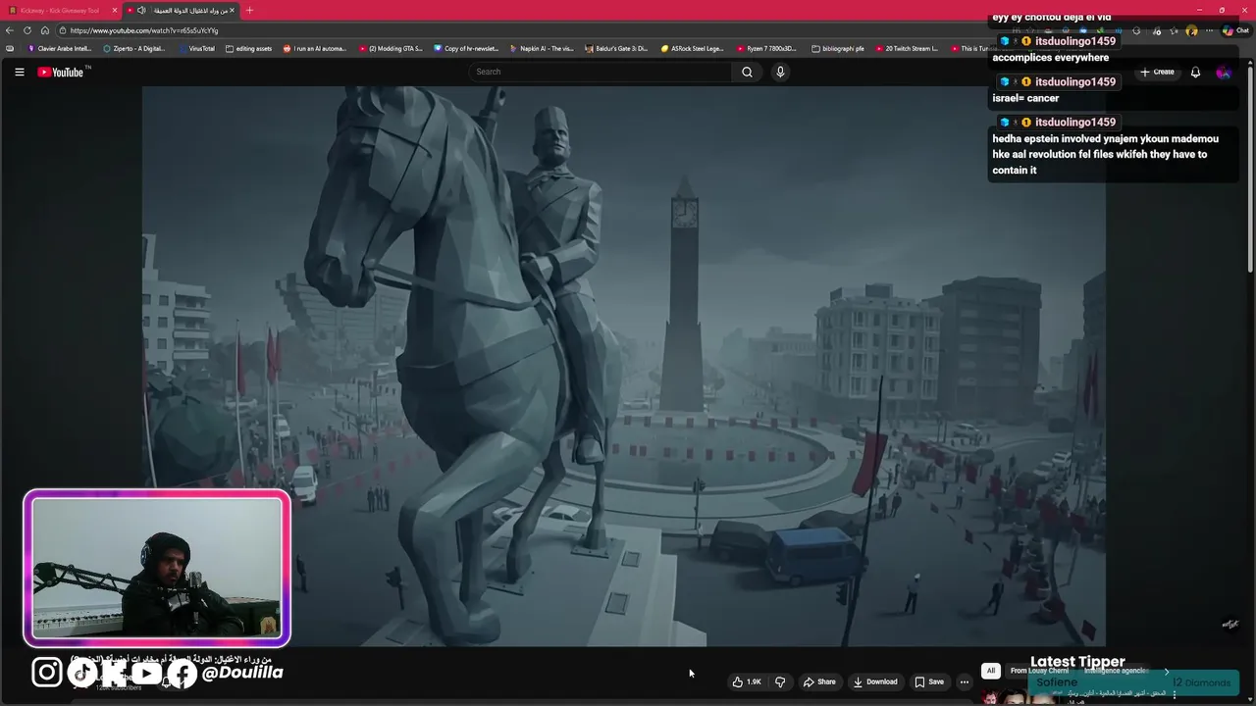
Task: Click the Download button under the video
Action: [x=875, y=681]
